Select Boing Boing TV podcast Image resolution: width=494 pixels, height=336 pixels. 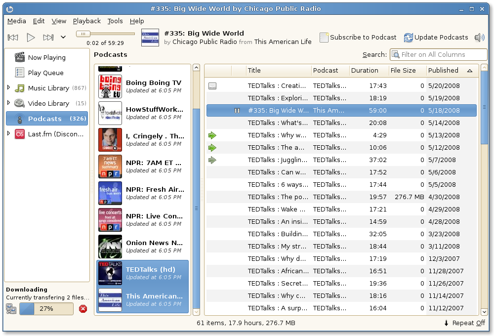[x=142, y=86]
